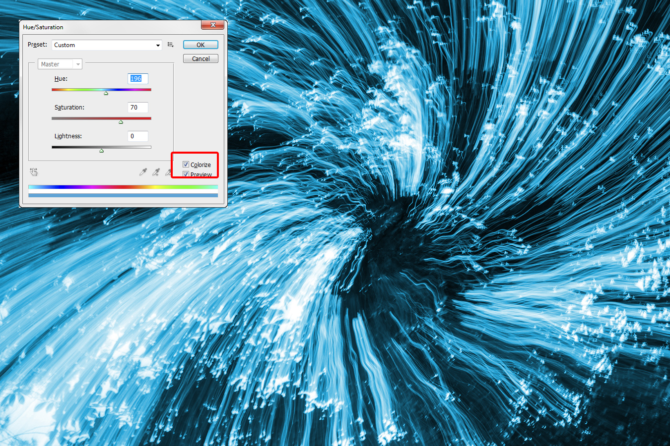Cancel the Hue/Saturation dialog
This screenshot has width=670, height=446.
(x=201, y=58)
